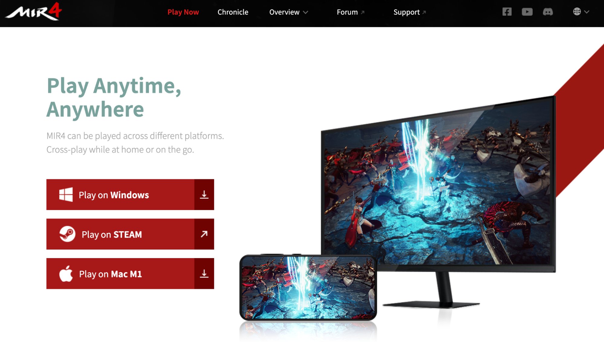This screenshot has height=342, width=604.
Task: Click the Play on Windows button
Action: [130, 195]
